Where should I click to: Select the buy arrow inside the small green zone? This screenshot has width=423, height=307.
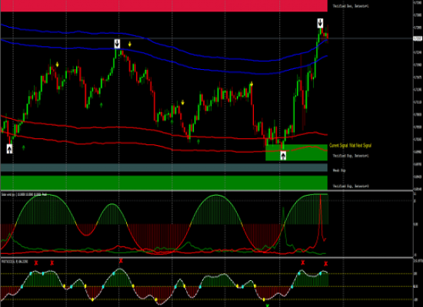pos(283,155)
